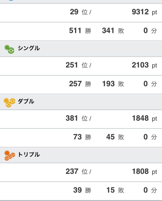Select the 257 勝 Single wins
The width and height of the screenshot is (162, 201).
pos(80,84)
